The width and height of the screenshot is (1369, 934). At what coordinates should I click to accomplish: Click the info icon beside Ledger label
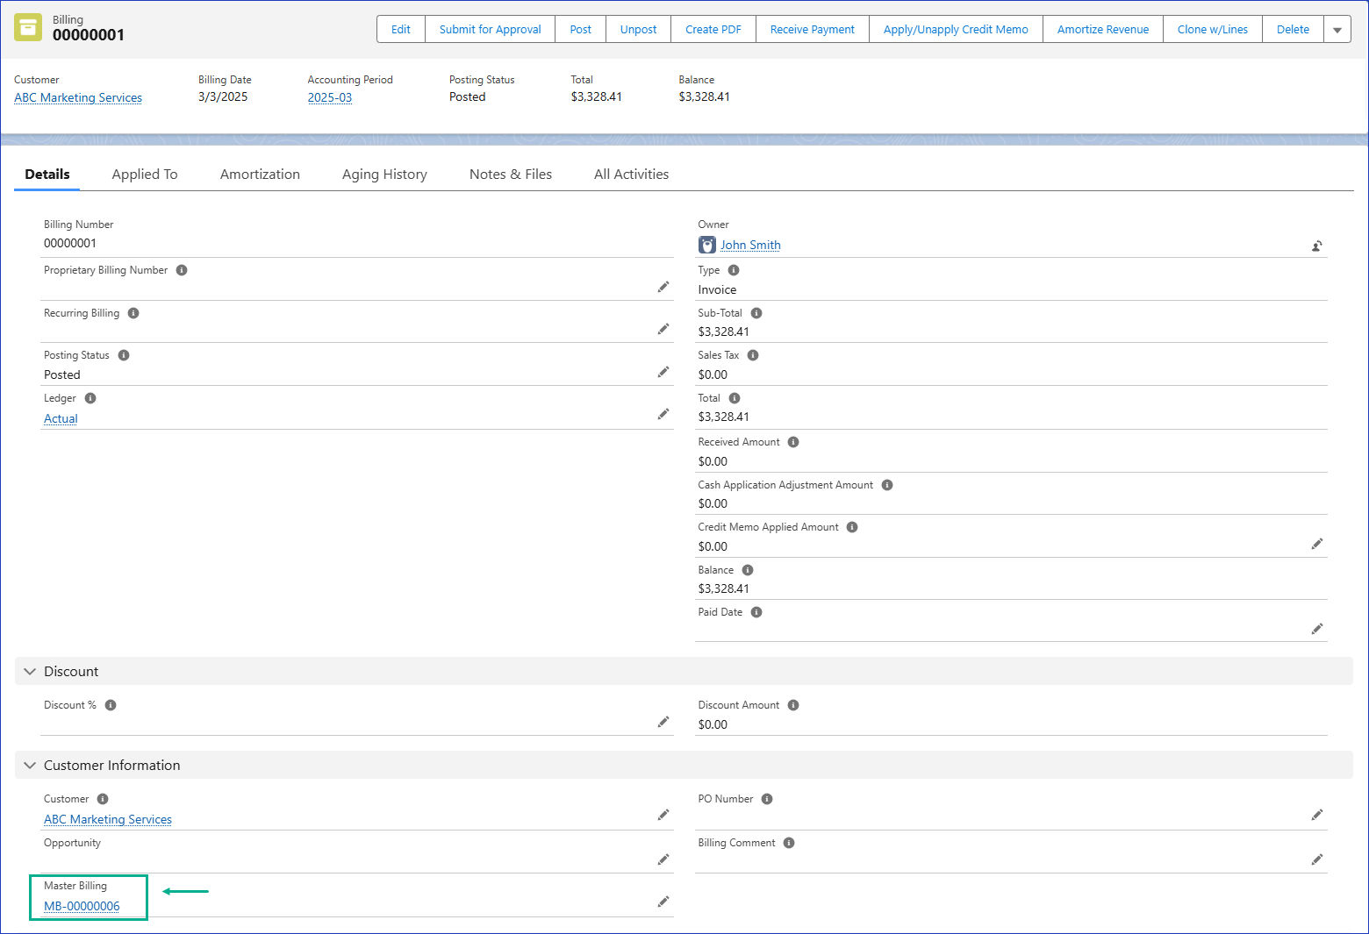pos(90,398)
